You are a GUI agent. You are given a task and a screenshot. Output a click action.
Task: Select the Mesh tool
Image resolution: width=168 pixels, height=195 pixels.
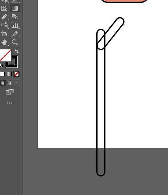[4, 8]
